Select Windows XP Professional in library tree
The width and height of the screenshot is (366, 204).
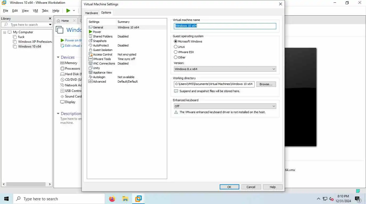[x=35, y=42]
